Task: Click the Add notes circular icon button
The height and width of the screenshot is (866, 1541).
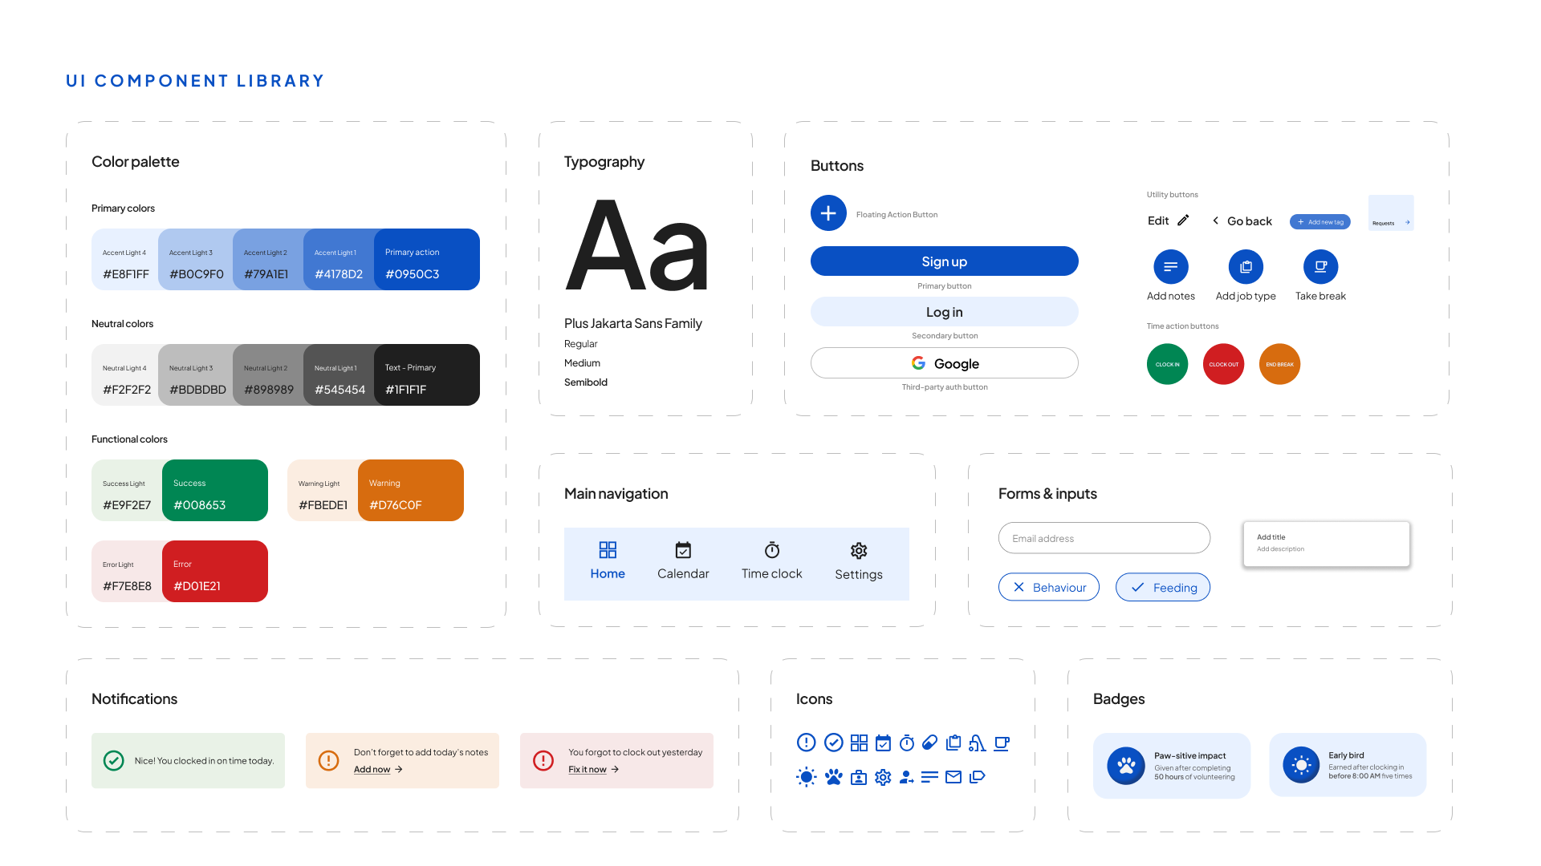Action: [1170, 267]
